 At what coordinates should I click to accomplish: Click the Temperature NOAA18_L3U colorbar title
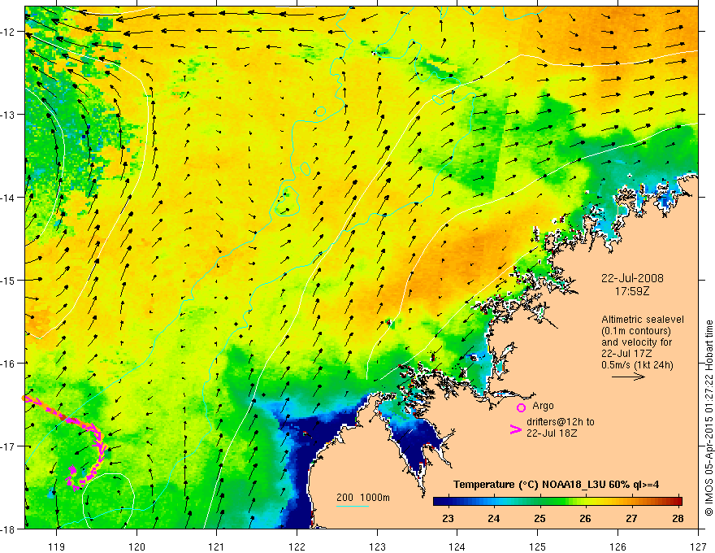[556, 485]
